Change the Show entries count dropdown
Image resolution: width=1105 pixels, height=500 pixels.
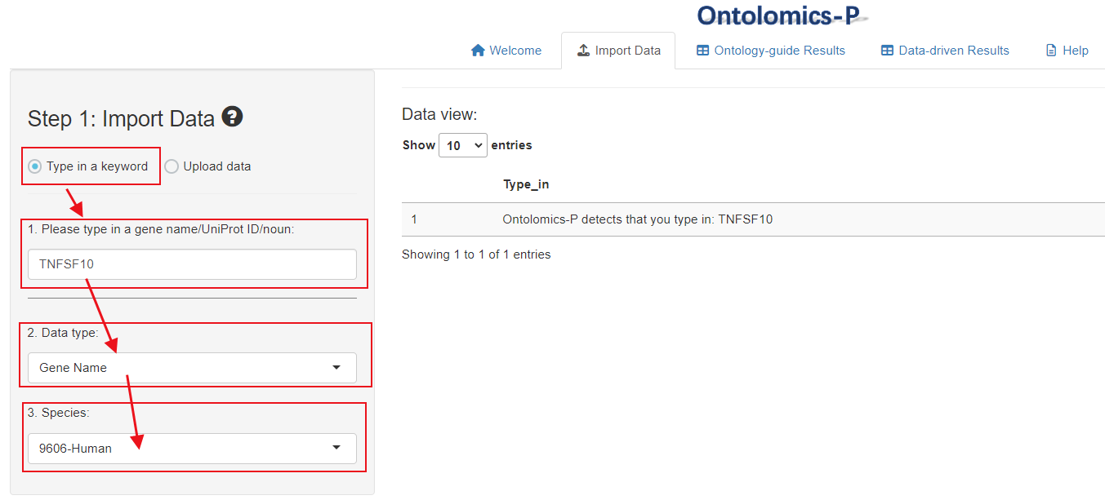click(x=463, y=145)
